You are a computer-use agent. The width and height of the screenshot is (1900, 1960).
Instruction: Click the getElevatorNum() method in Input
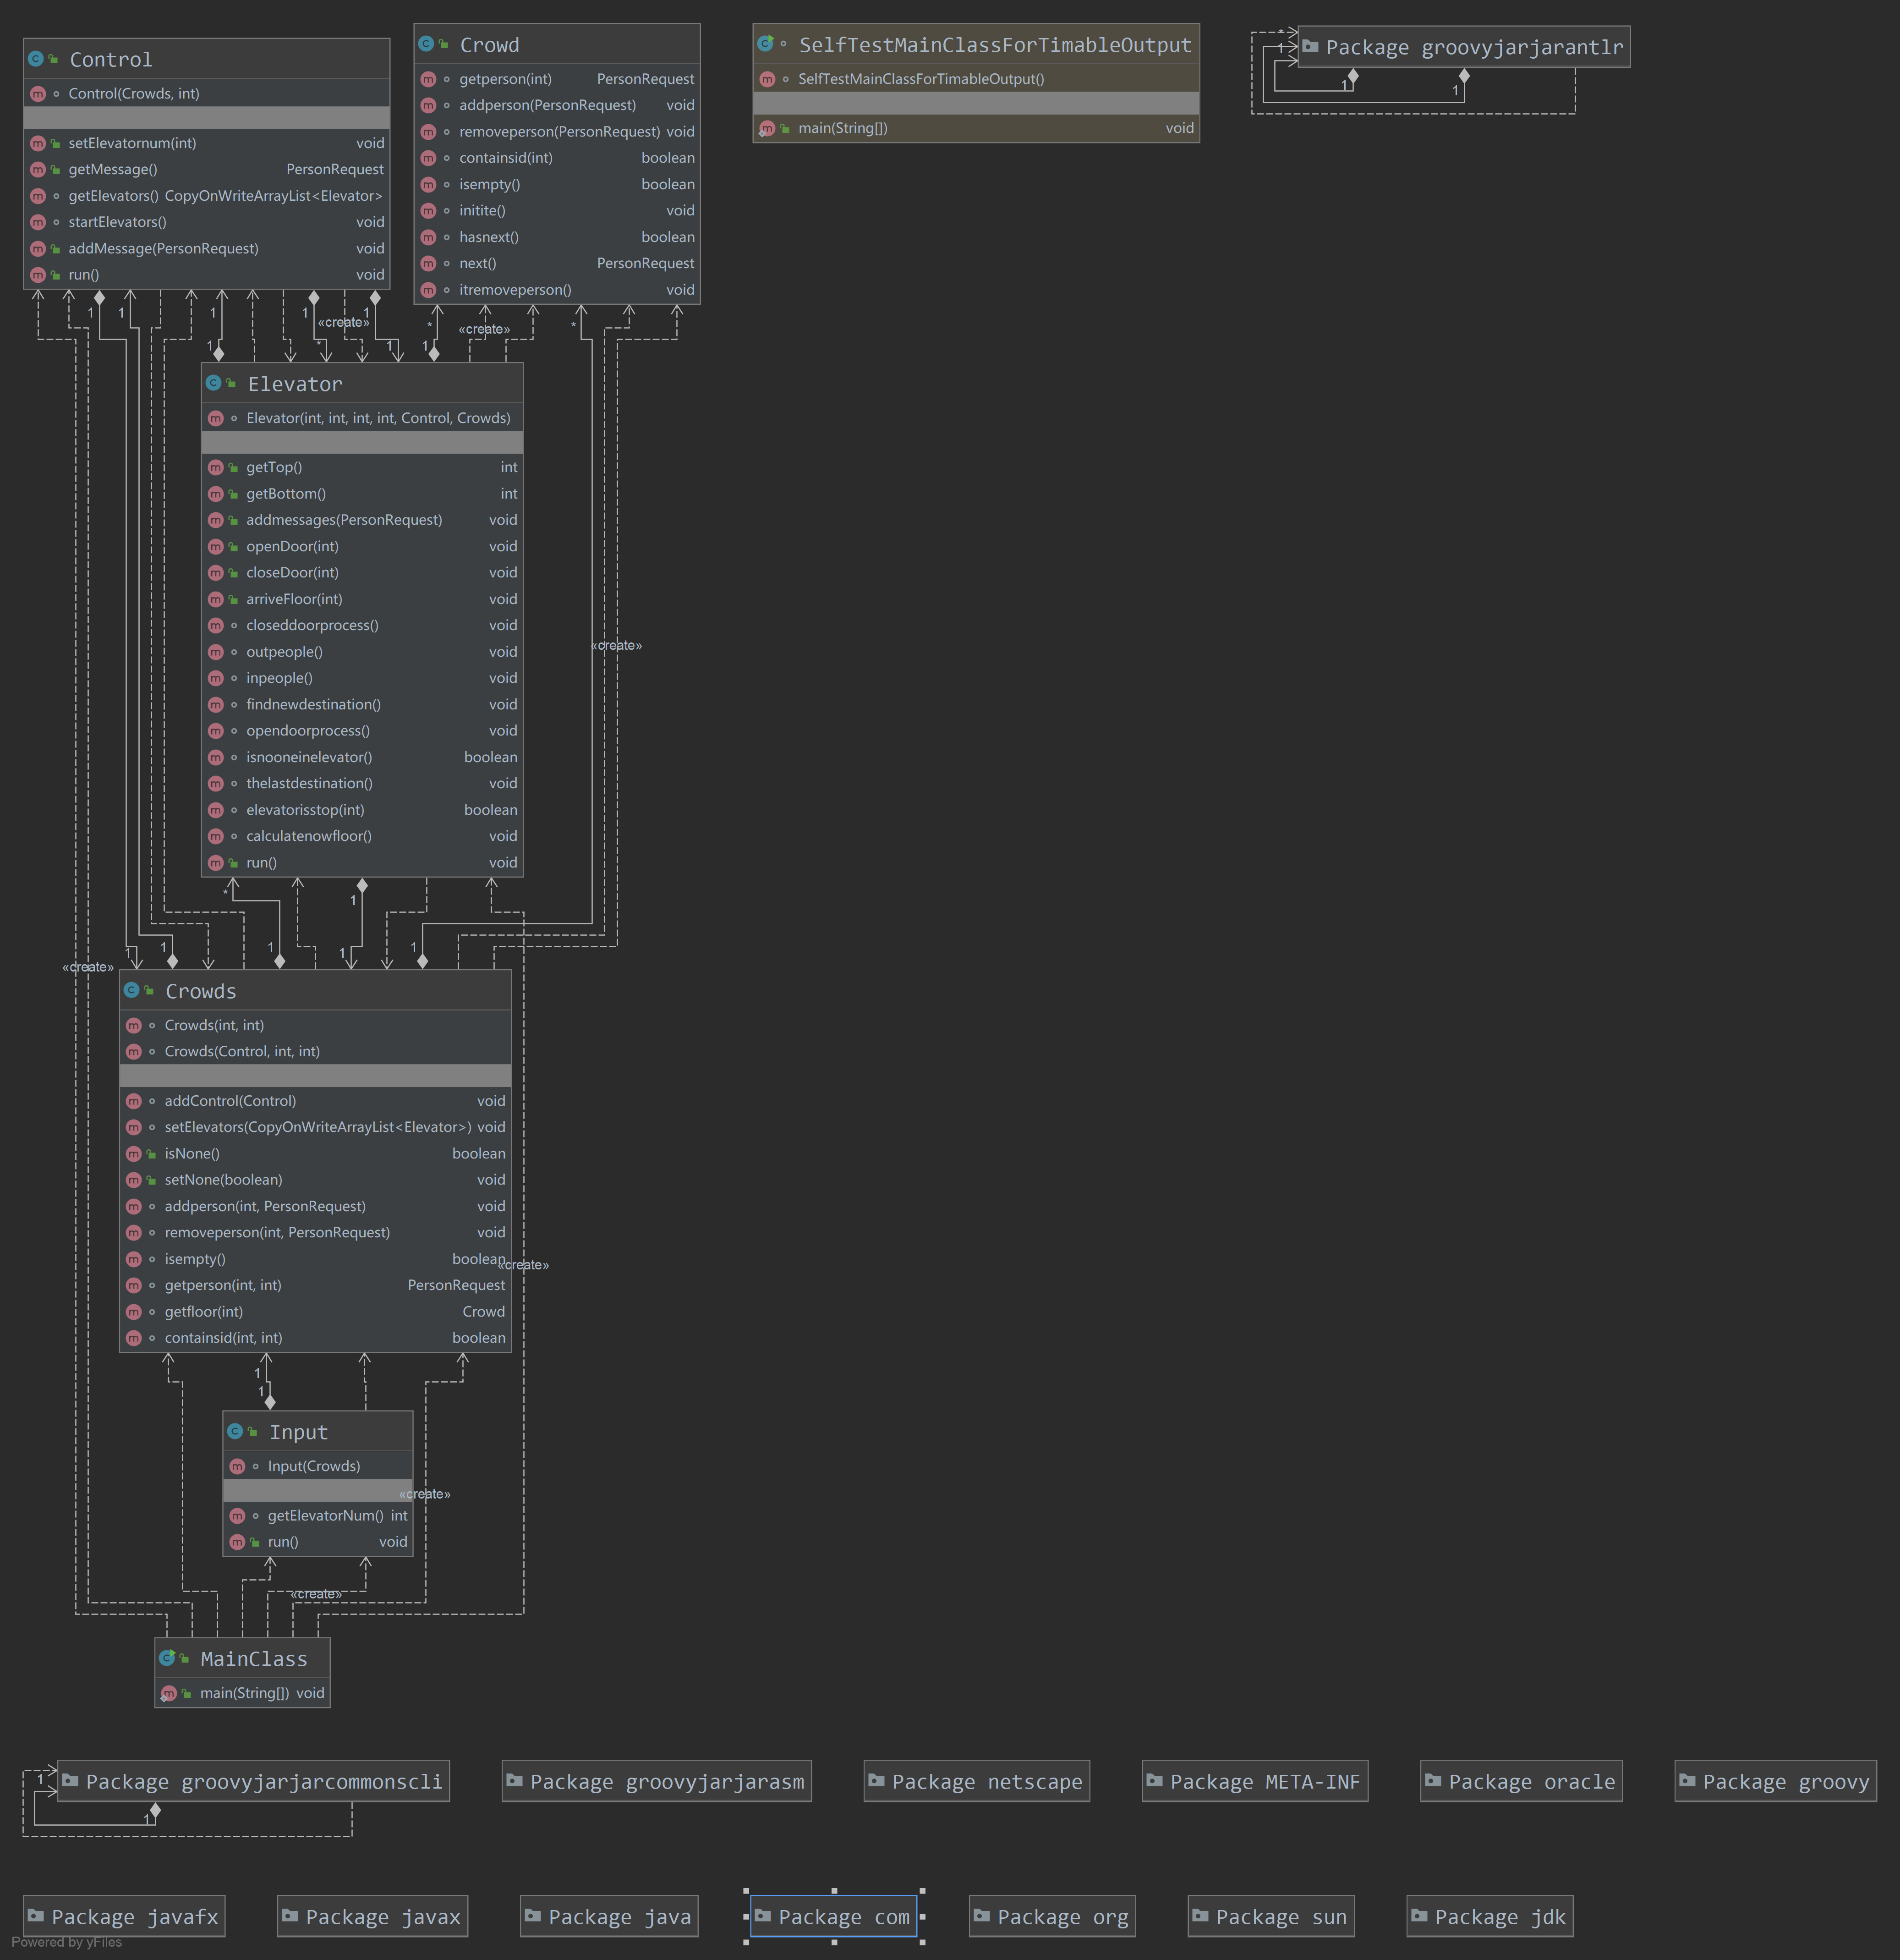pyautogui.click(x=325, y=1516)
